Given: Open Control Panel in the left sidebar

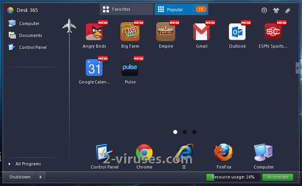Looking at the screenshot, I should 27,47.
